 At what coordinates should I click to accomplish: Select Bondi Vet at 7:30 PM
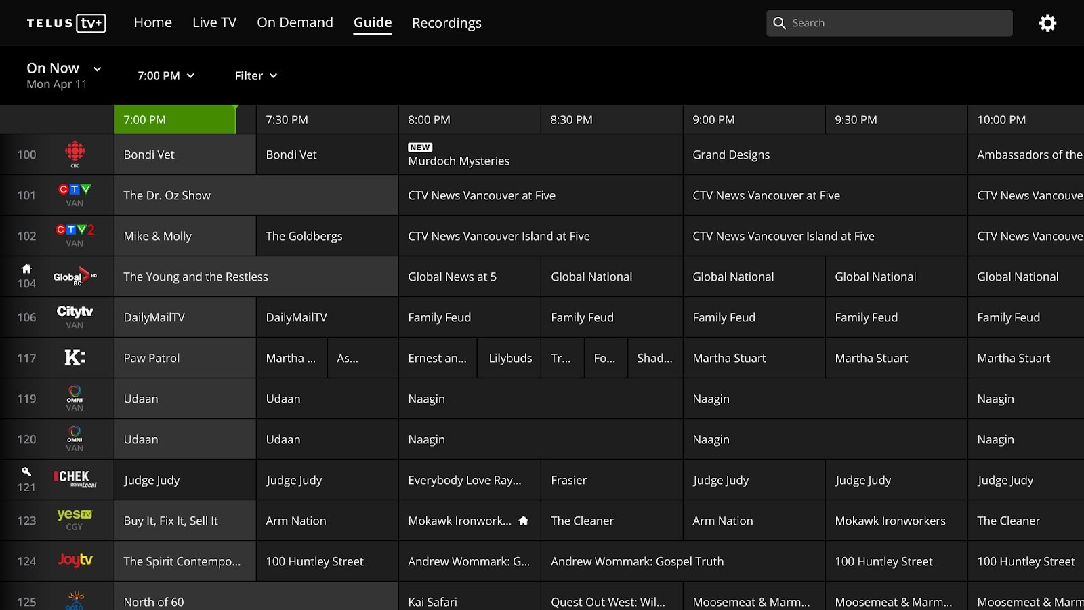[327, 155]
